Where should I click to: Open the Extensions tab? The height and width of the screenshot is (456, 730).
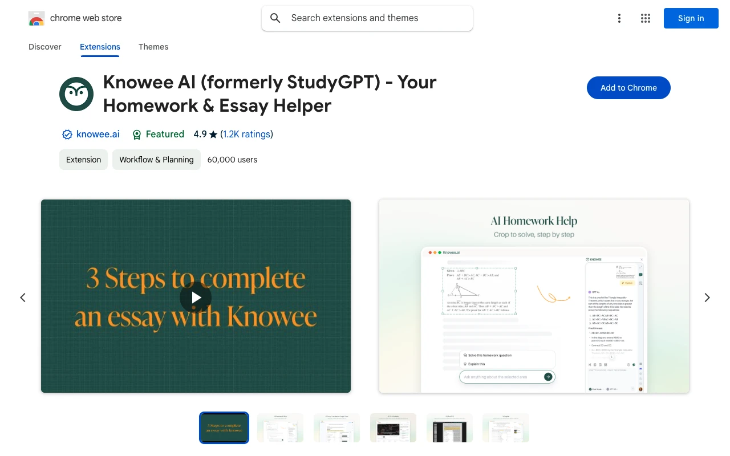100,47
